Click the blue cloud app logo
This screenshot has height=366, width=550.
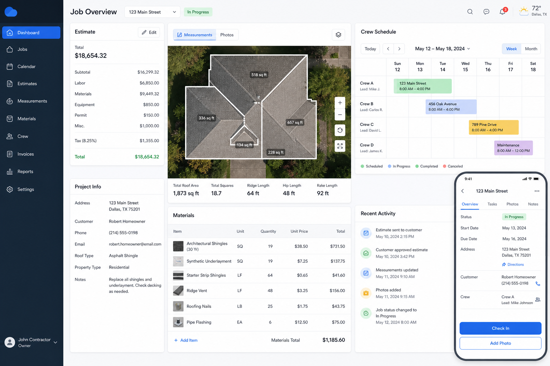pos(11,12)
